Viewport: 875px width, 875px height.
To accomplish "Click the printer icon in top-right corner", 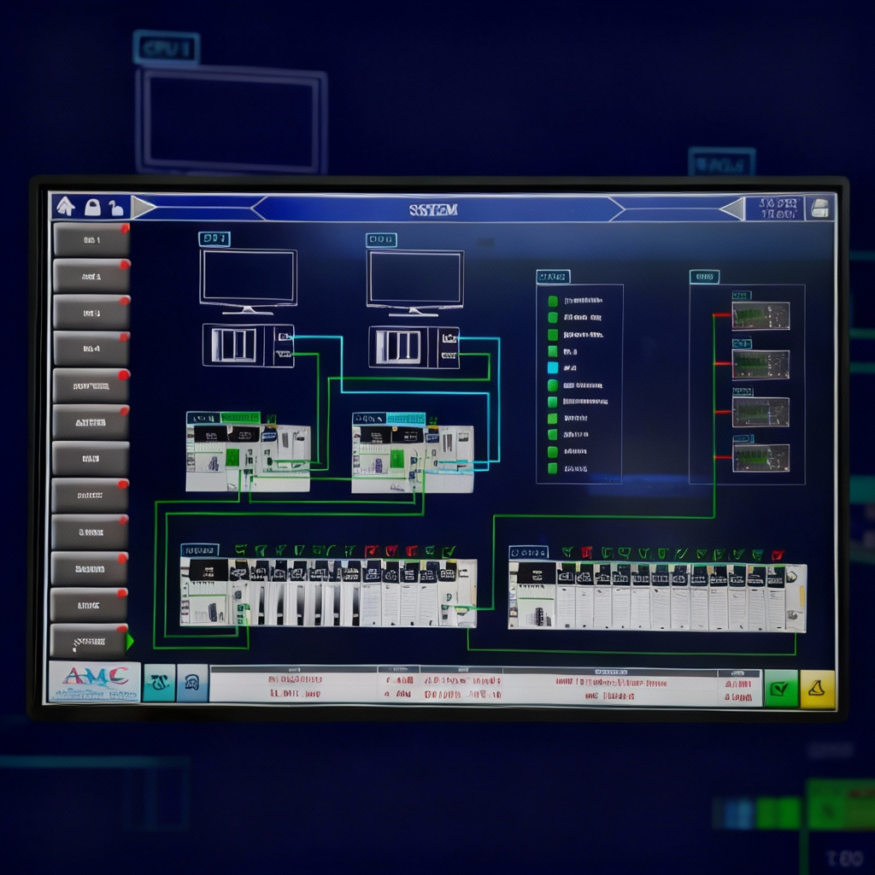I will click(x=819, y=208).
